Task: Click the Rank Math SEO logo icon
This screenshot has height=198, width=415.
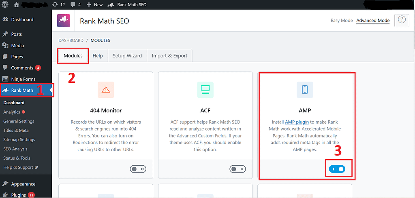Action: tap(64, 21)
